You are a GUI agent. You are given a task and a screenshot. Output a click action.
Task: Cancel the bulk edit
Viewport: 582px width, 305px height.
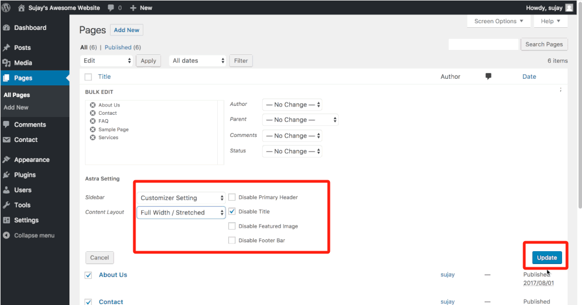[99, 257]
